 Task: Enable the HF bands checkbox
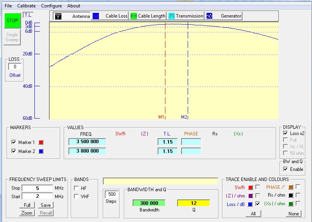(77, 188)
